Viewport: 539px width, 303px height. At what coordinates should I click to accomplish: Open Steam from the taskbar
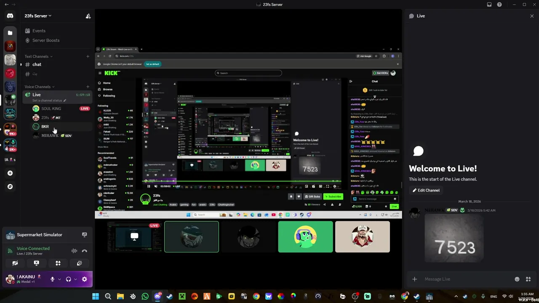170,297
